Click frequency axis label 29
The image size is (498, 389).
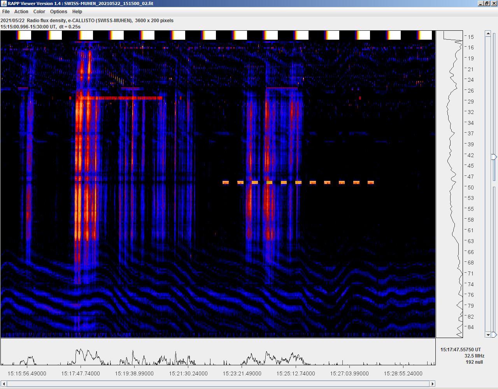[471, 102]
